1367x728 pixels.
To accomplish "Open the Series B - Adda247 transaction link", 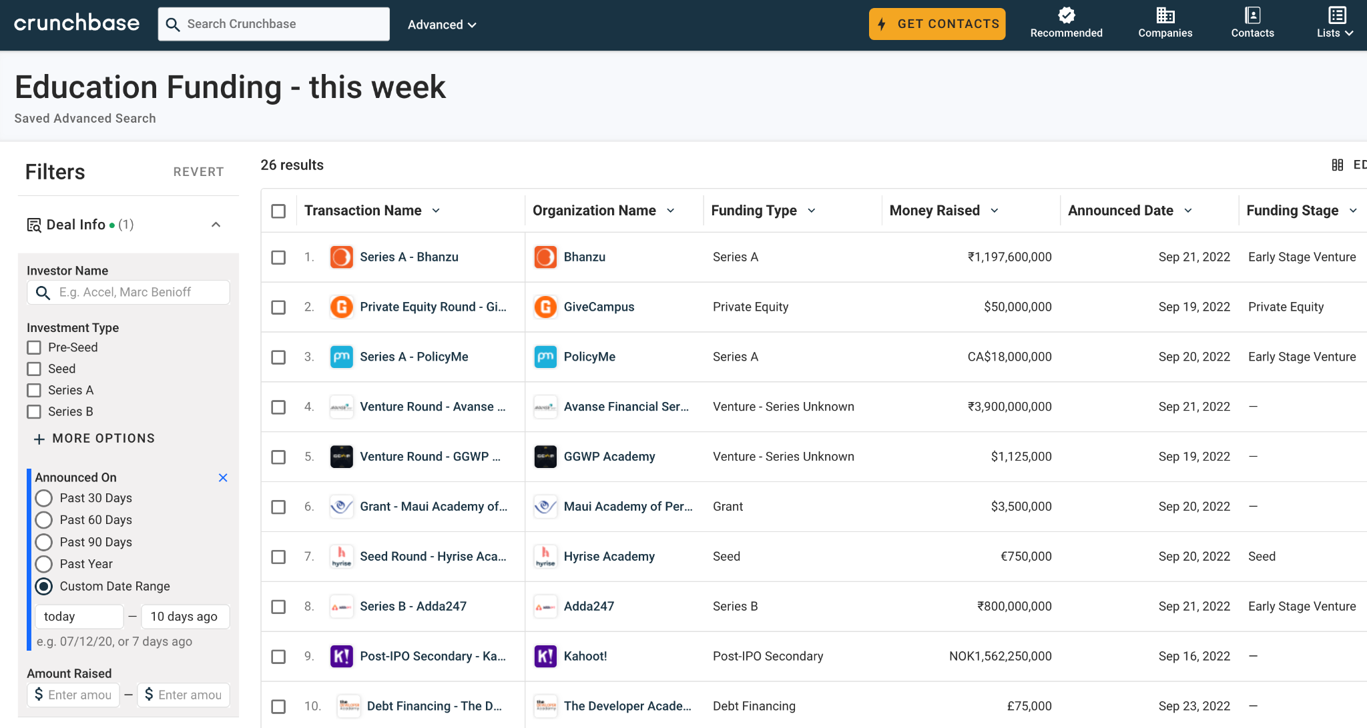I will point(413,607).
